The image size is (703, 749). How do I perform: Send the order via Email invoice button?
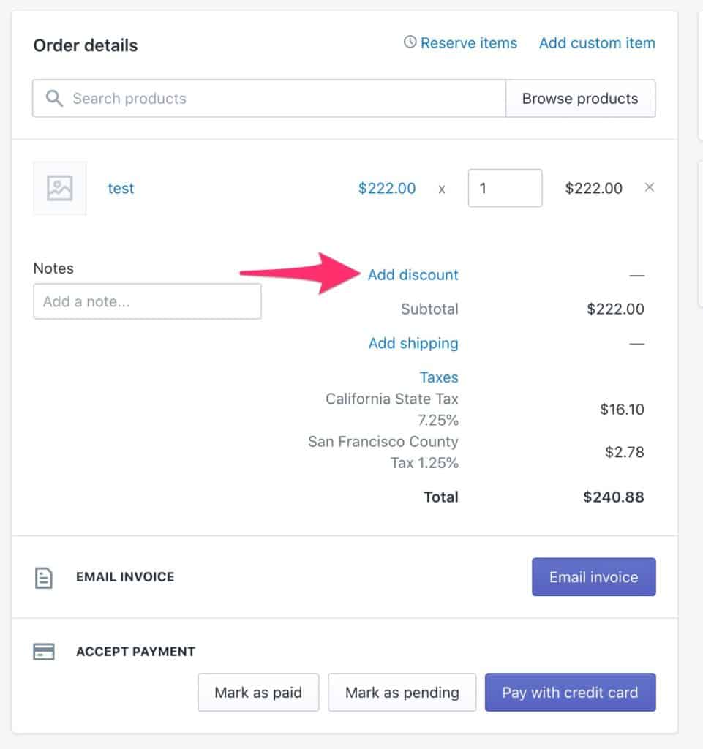coord(593,577)
